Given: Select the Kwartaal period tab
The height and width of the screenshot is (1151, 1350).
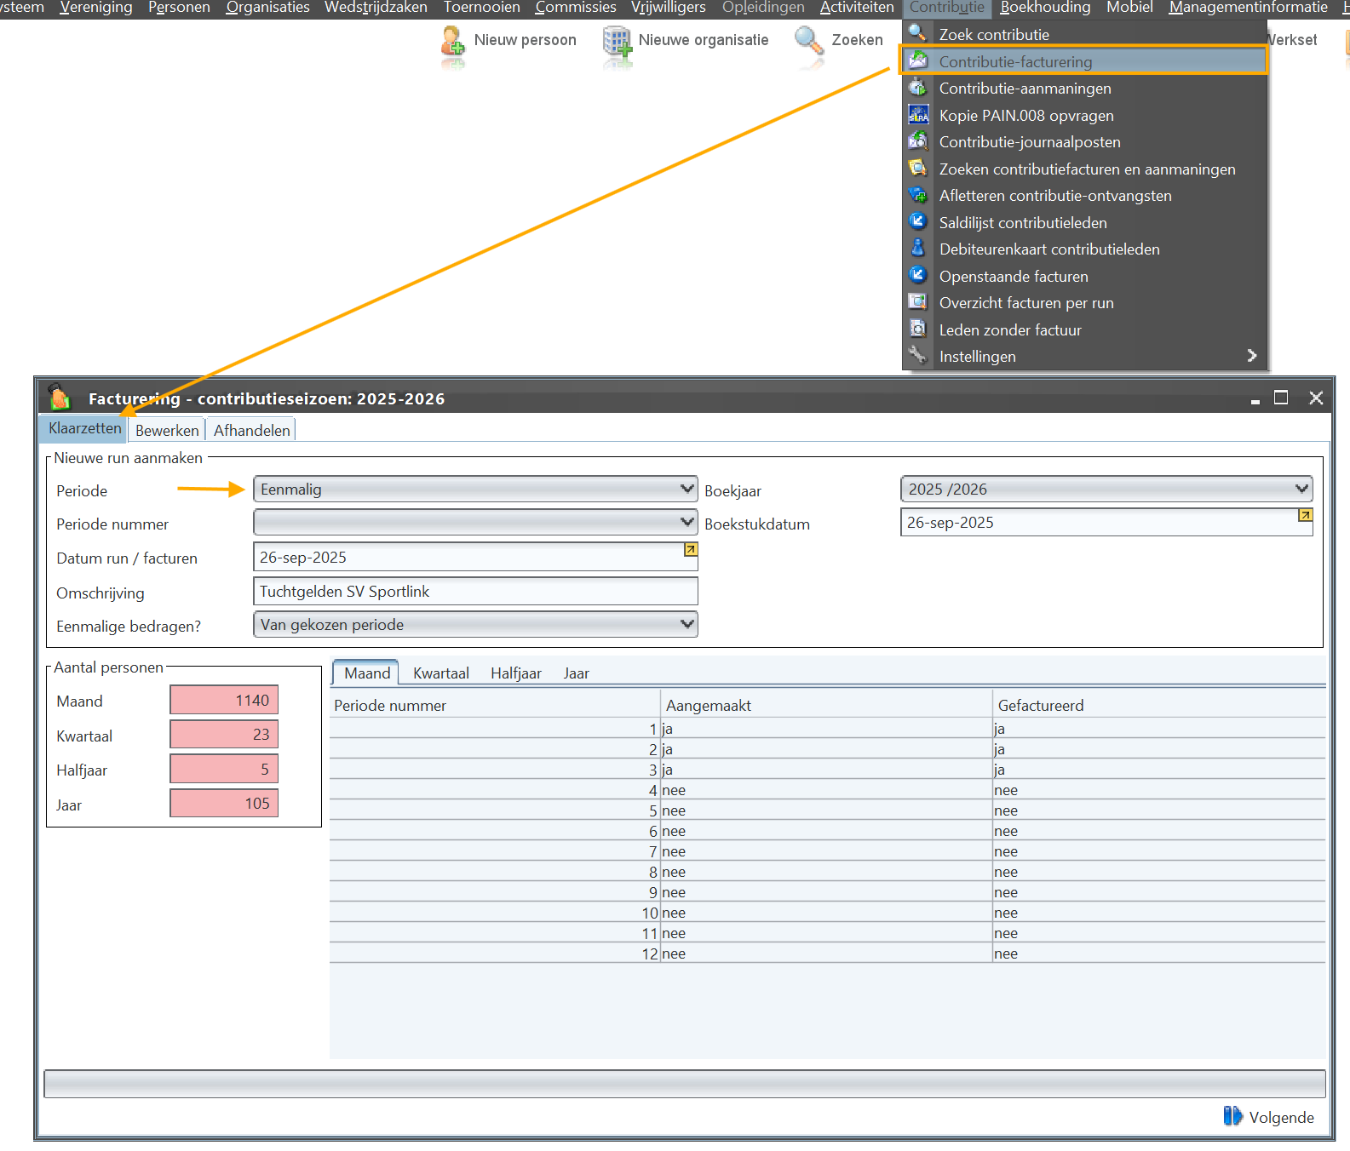Looking at the screenshot, I should pyautogui.click(x=440, y=673).
